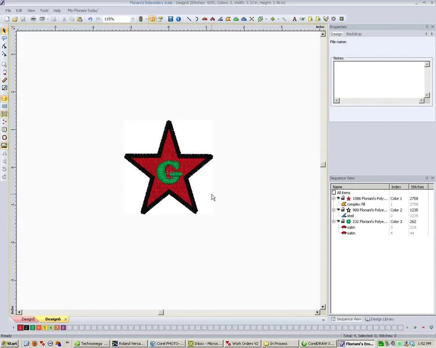Open design information blue icon
The width and height of the screenshot is (436, 348).
point(178,19)
